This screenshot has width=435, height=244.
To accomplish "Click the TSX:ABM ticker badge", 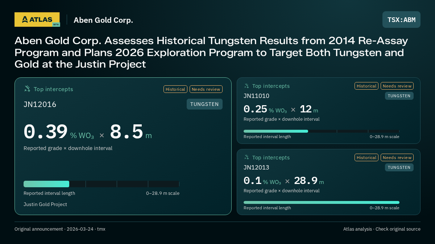I will 401,20.
